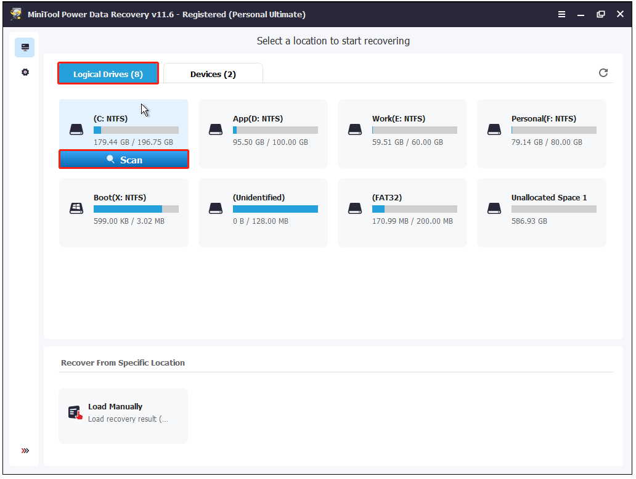The image size is (636, 479).
Task: Click the MiniTool app logo icon
Action: tap(16, 14)
